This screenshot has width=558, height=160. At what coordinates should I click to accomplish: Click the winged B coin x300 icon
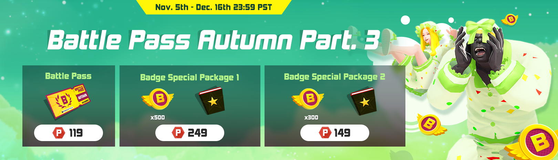coord(308,99)
